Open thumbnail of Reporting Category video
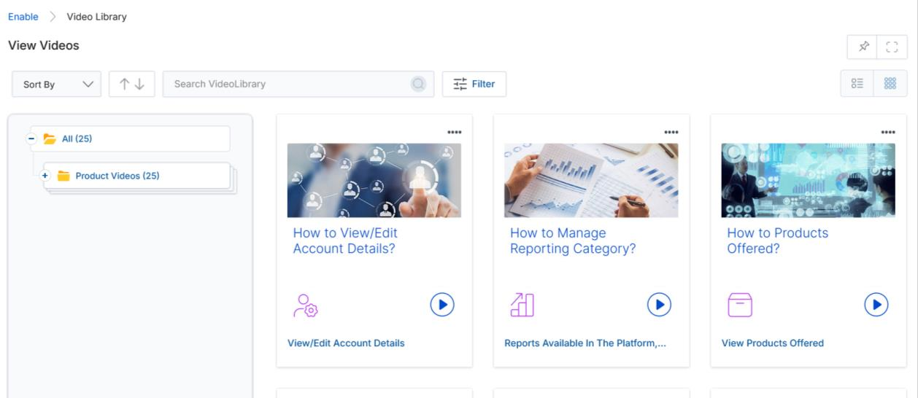The width and height of the screenshot is (918, 398). point(591,180)
